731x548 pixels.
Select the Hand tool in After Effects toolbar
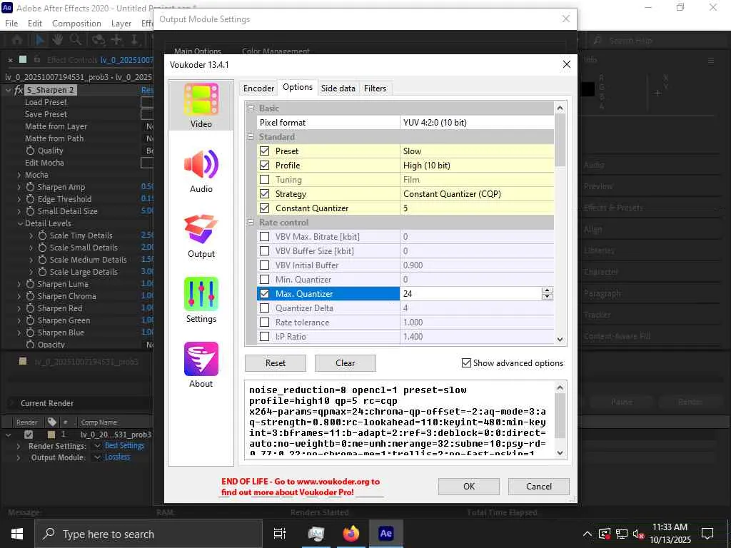coord(57,40)
